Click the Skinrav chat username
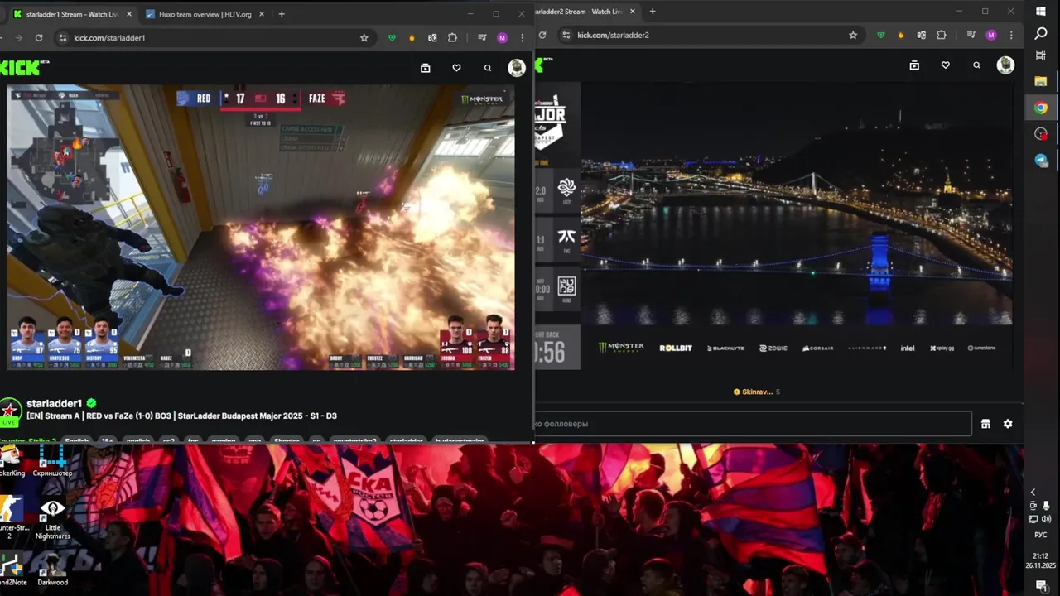 (x=757, y=392)
